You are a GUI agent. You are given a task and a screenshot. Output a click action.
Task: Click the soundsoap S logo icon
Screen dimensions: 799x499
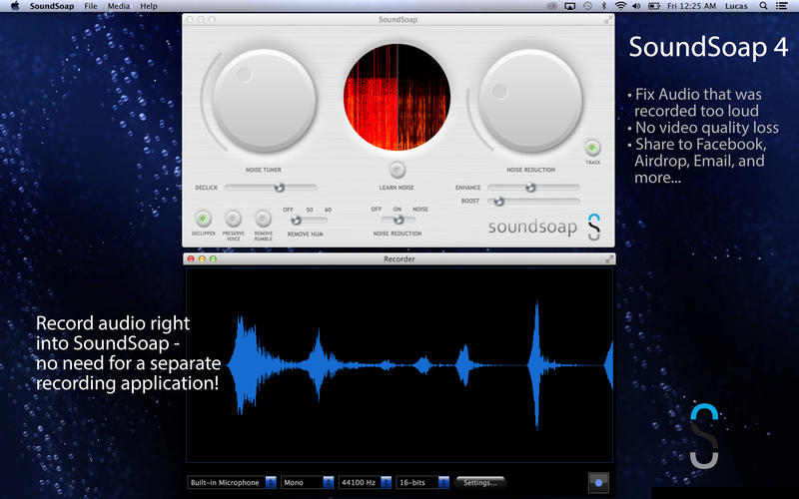click(594, 228)
